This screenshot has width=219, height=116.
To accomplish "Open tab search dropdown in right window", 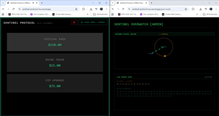I will click(x=112, y=3).
